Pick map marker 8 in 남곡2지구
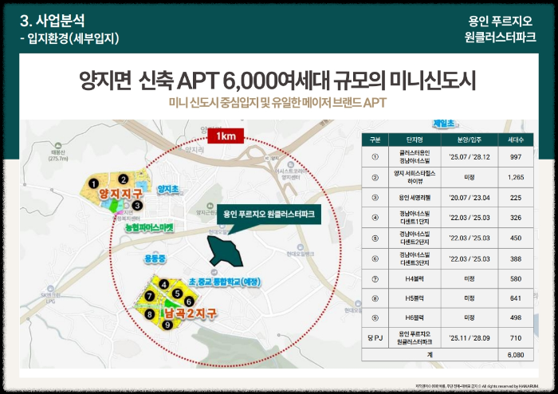Screen dimensions: 558x394 point(150,314)
